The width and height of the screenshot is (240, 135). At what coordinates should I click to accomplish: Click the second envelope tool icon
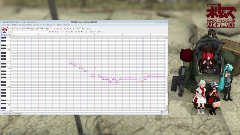click(x=92, y=32)
